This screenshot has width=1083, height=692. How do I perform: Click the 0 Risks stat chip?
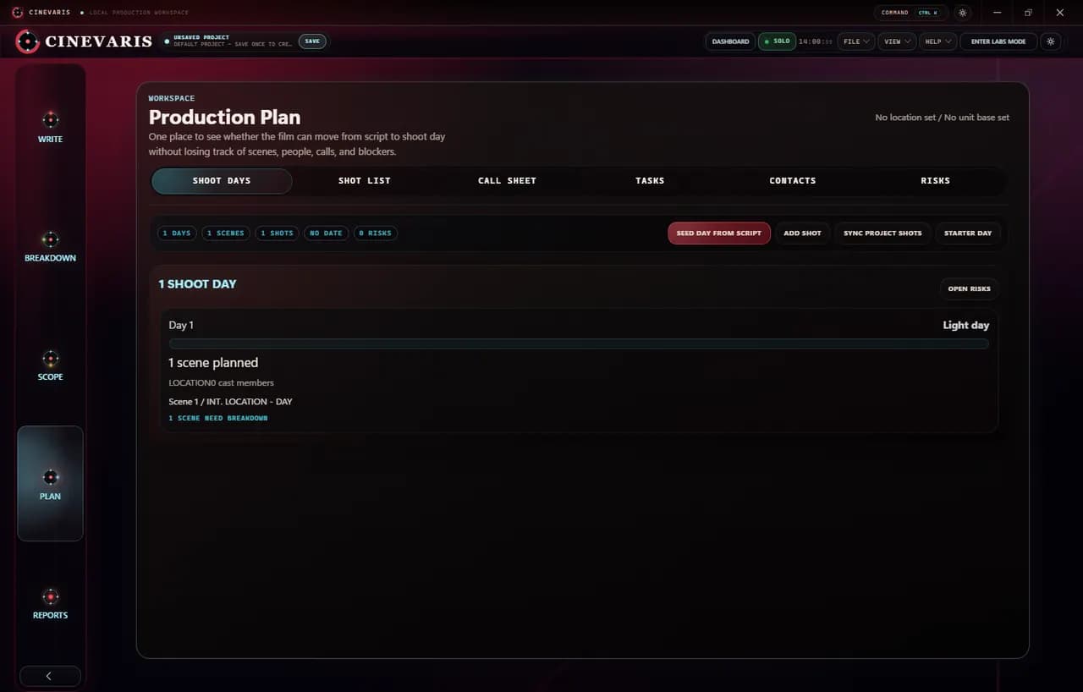pos(376,233)
